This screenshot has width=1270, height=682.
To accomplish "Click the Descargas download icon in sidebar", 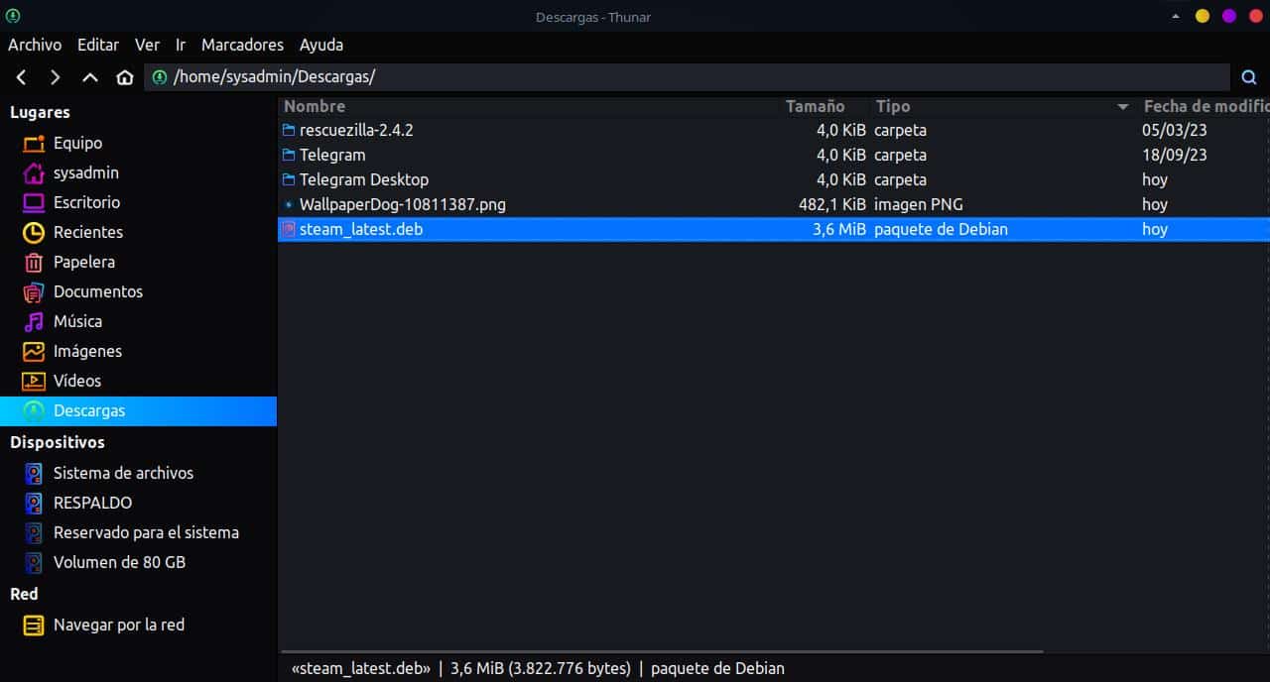I will (x=34, y=410).
